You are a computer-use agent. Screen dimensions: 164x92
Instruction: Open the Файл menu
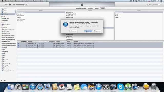pyautogui.click(x=12, y=1)
